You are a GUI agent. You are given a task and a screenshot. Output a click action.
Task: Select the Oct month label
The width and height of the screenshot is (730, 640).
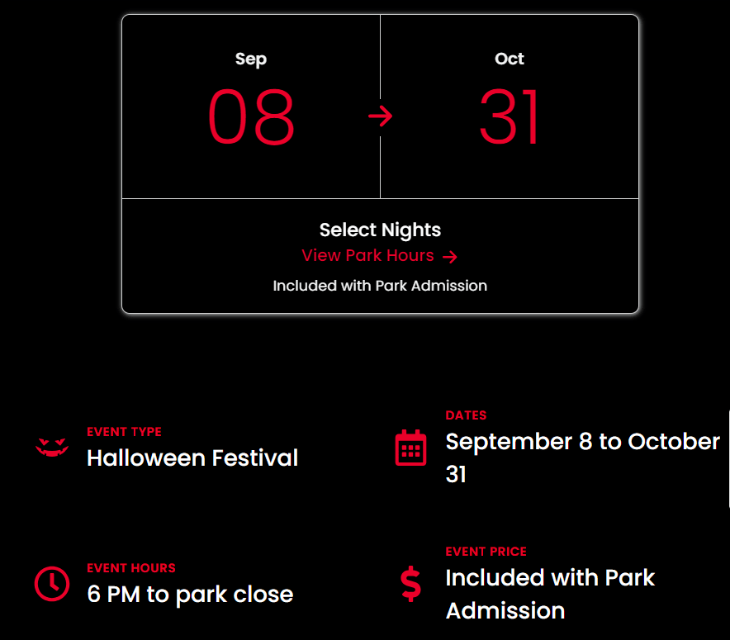[x=510, y=59]
